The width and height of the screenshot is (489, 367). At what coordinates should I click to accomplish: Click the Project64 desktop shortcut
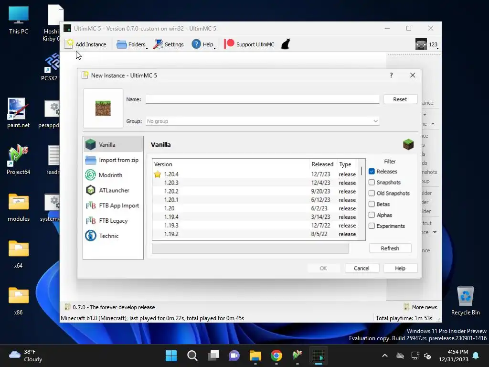click(x=19, y=160)
